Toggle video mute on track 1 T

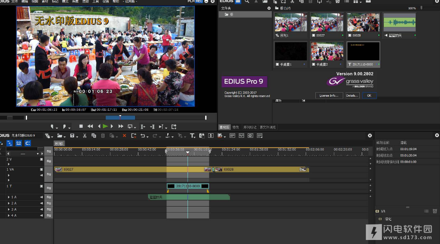(42, 186)
